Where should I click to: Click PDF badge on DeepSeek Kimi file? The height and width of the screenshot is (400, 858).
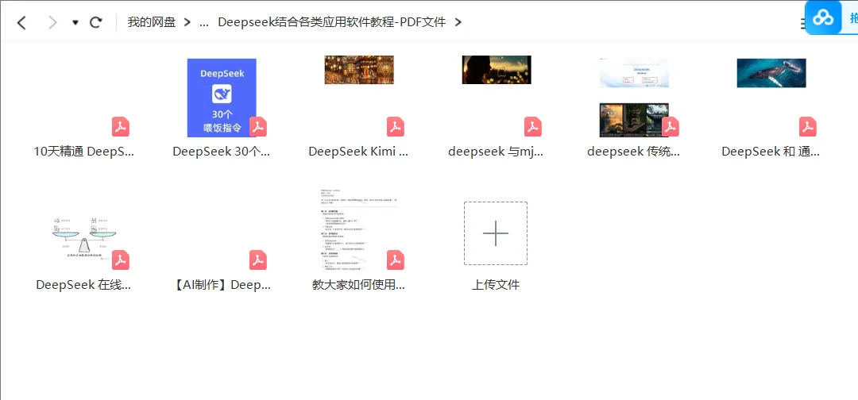tap(396, 127)
